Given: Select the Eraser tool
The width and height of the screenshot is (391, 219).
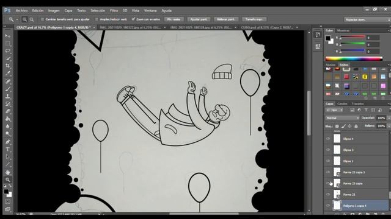Looking at the screenshot, I should (x=8, y=111).
